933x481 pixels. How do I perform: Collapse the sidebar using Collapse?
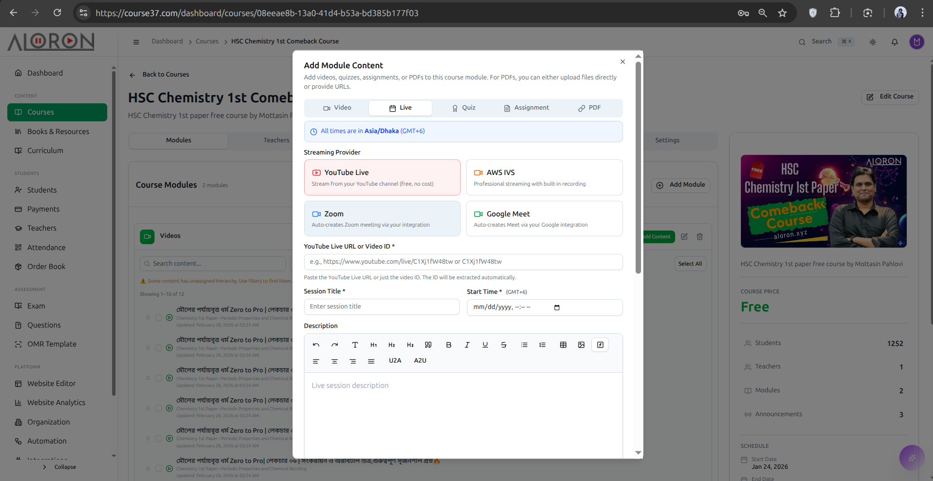[x=59, y=467]
